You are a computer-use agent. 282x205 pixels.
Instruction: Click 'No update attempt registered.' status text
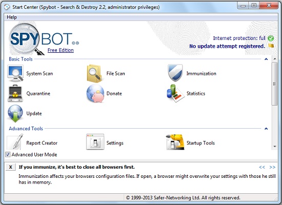[227, 46]
